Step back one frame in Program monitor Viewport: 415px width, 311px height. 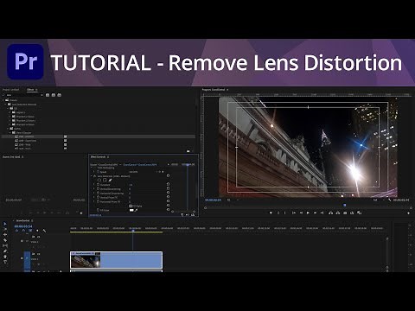coord(301,213)
